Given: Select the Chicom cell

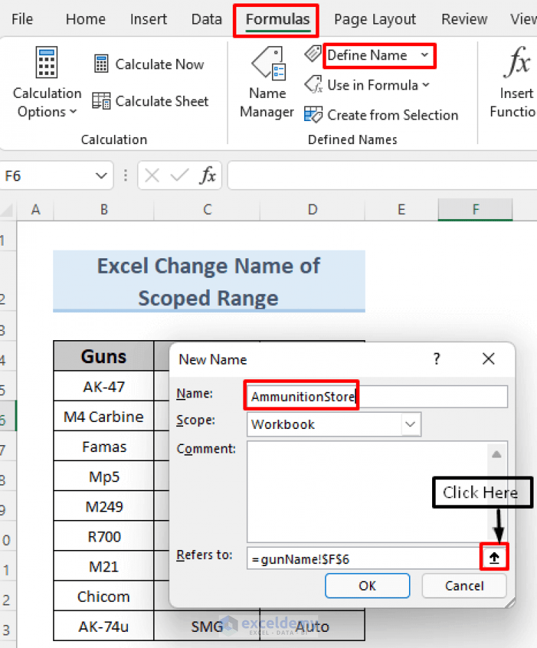Looking at the screenshot, I should (x=103, y=596).
